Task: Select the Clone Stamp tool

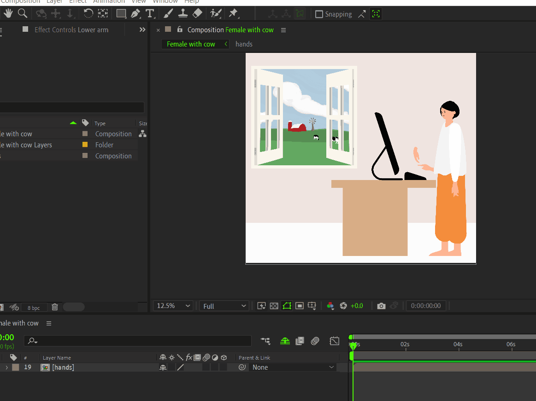Action: (183, 14)
